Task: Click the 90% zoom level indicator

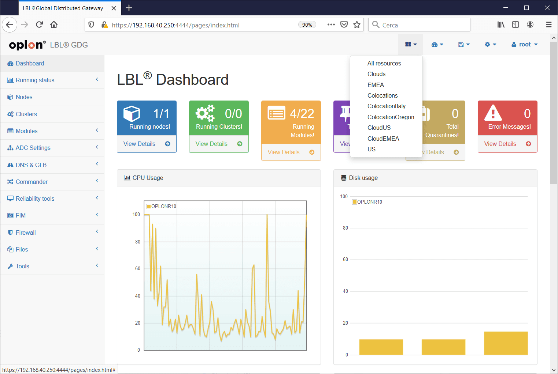Action: pos(307,25)
